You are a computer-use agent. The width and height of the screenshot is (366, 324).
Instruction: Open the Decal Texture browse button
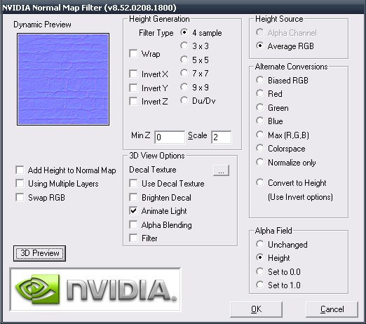point(221,170)
